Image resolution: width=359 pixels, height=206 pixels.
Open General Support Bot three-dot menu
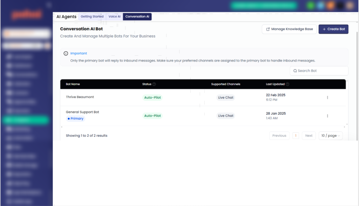click(327, 116)
